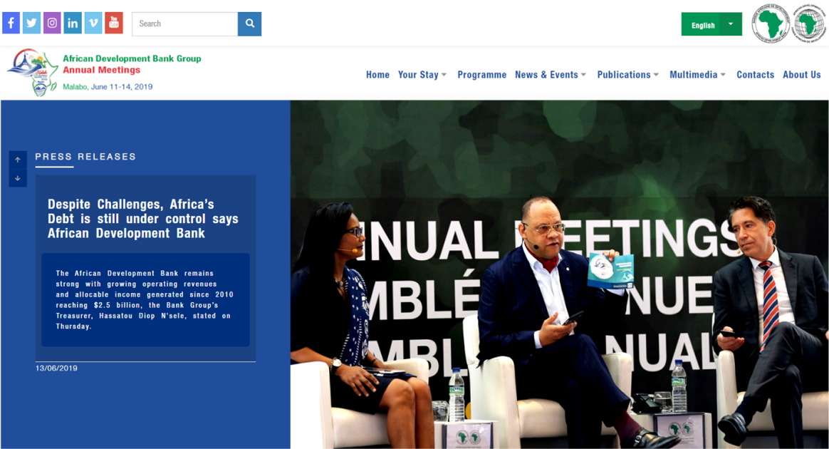Open the Twitter social icon
Screen dimensions: 829x449
(32, 24)
